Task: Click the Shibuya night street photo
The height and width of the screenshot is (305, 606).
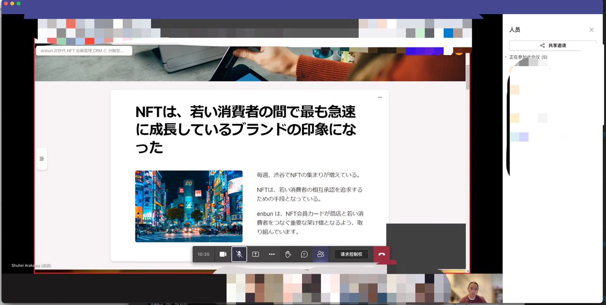Action: coord(189,206)
